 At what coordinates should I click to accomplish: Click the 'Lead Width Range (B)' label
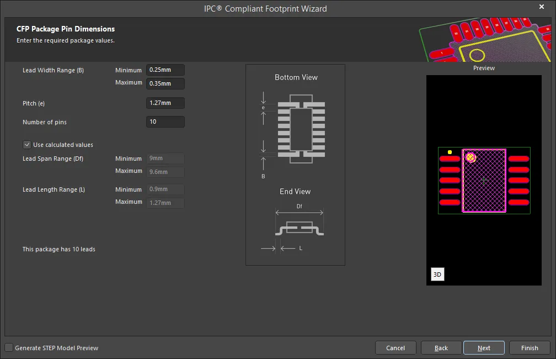pos(53,70)
